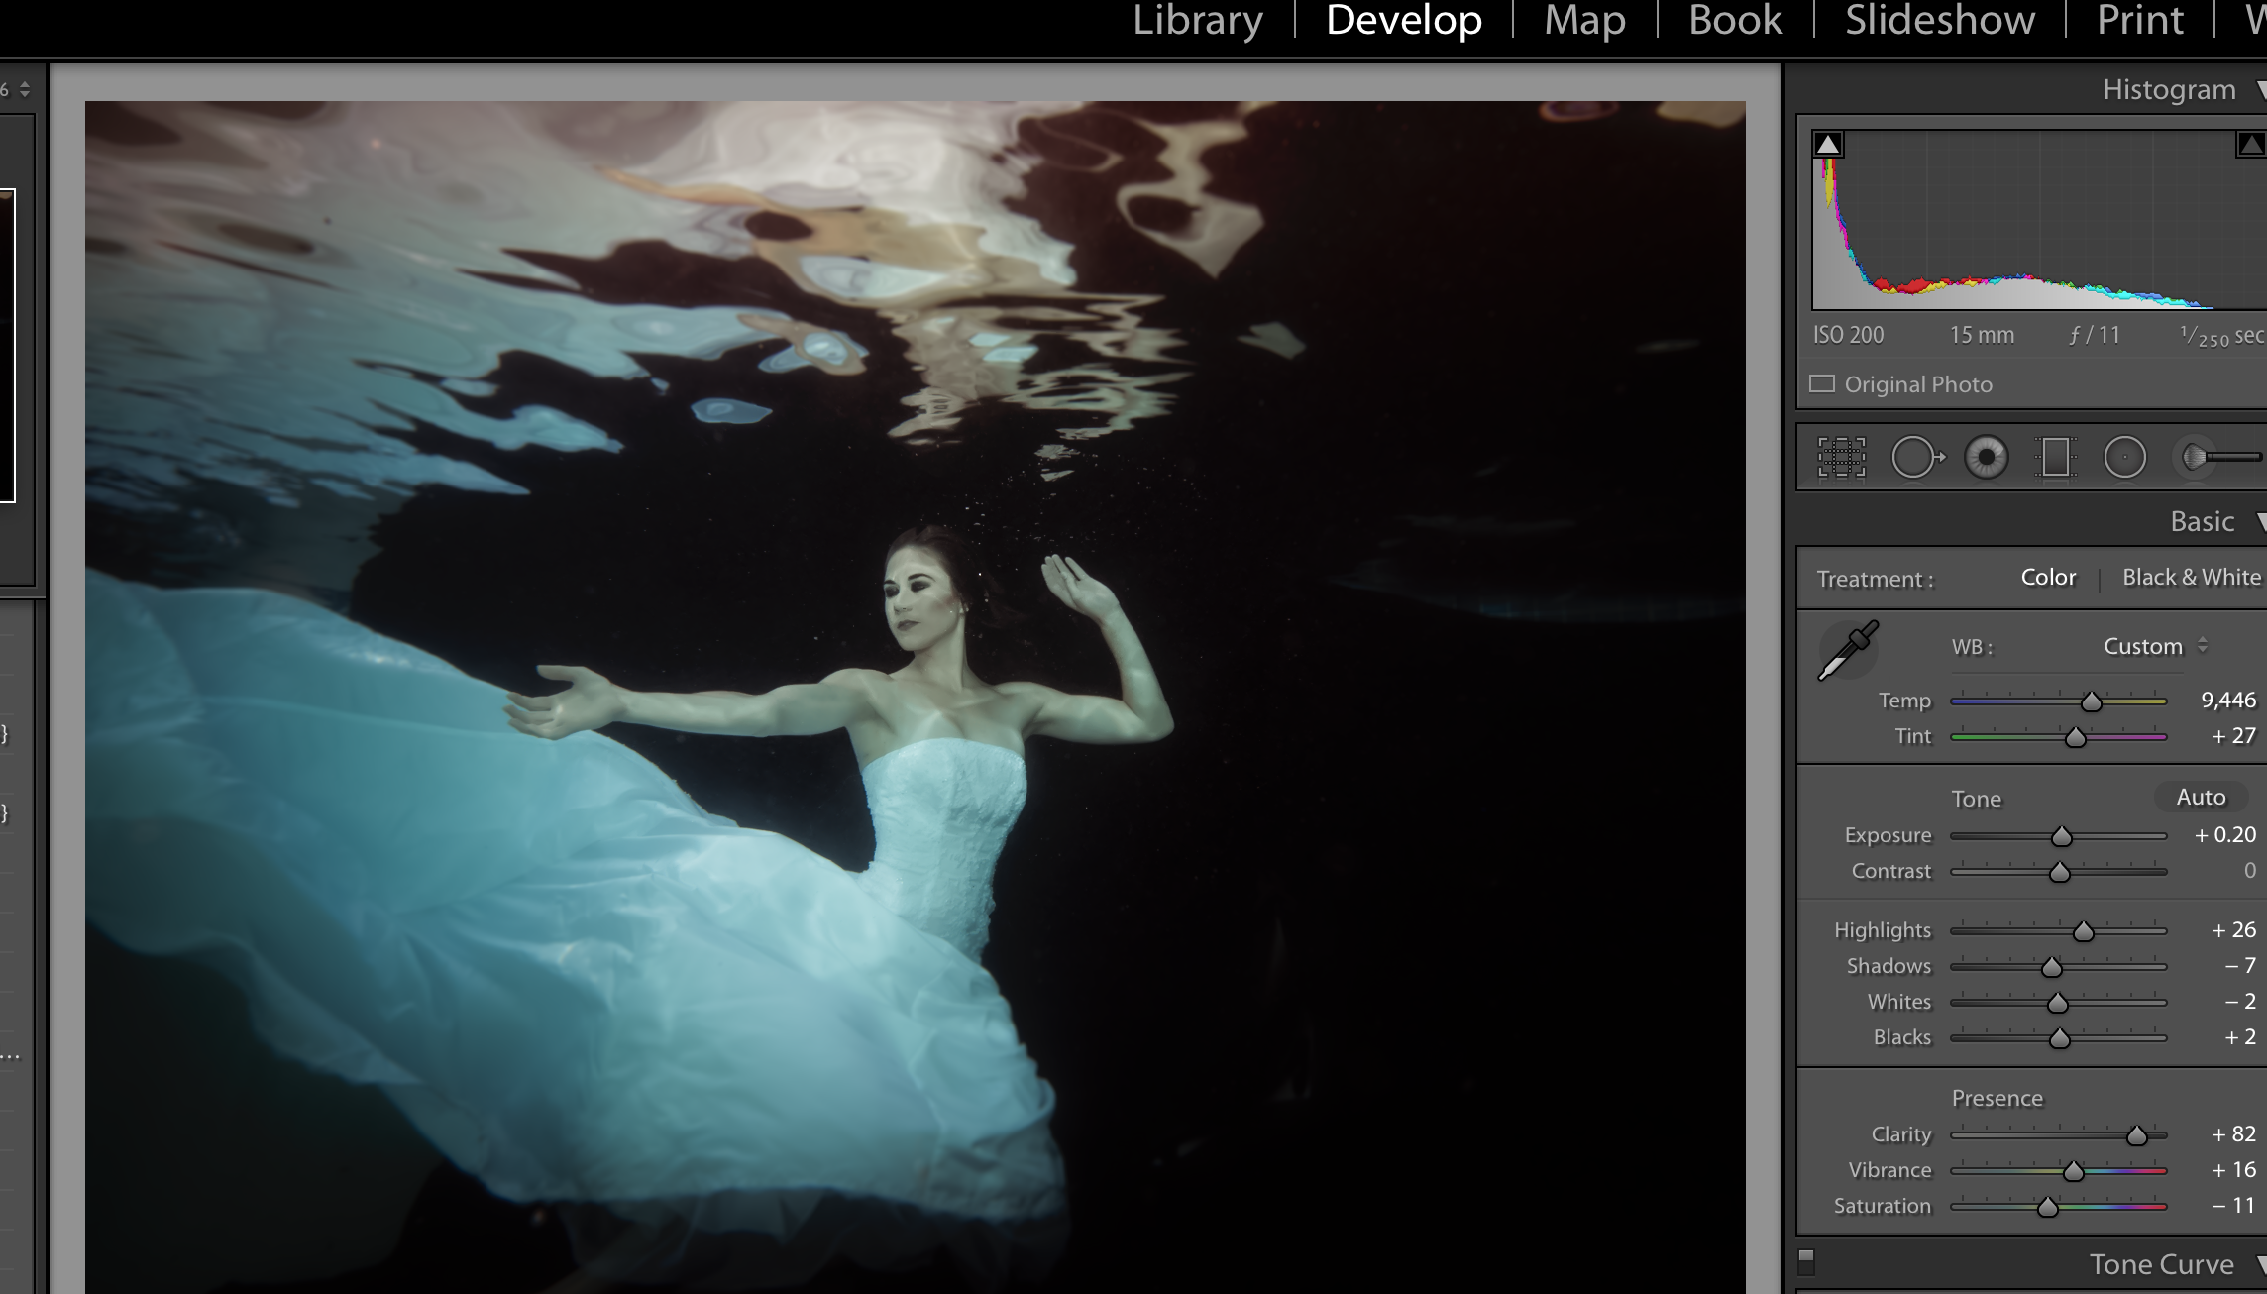
Task: Pick the Radial Filter tool
Action: pos(2124,458)
